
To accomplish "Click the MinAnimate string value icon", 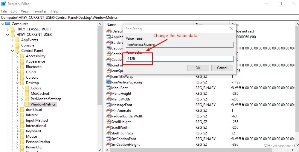I will click(108, 110).
